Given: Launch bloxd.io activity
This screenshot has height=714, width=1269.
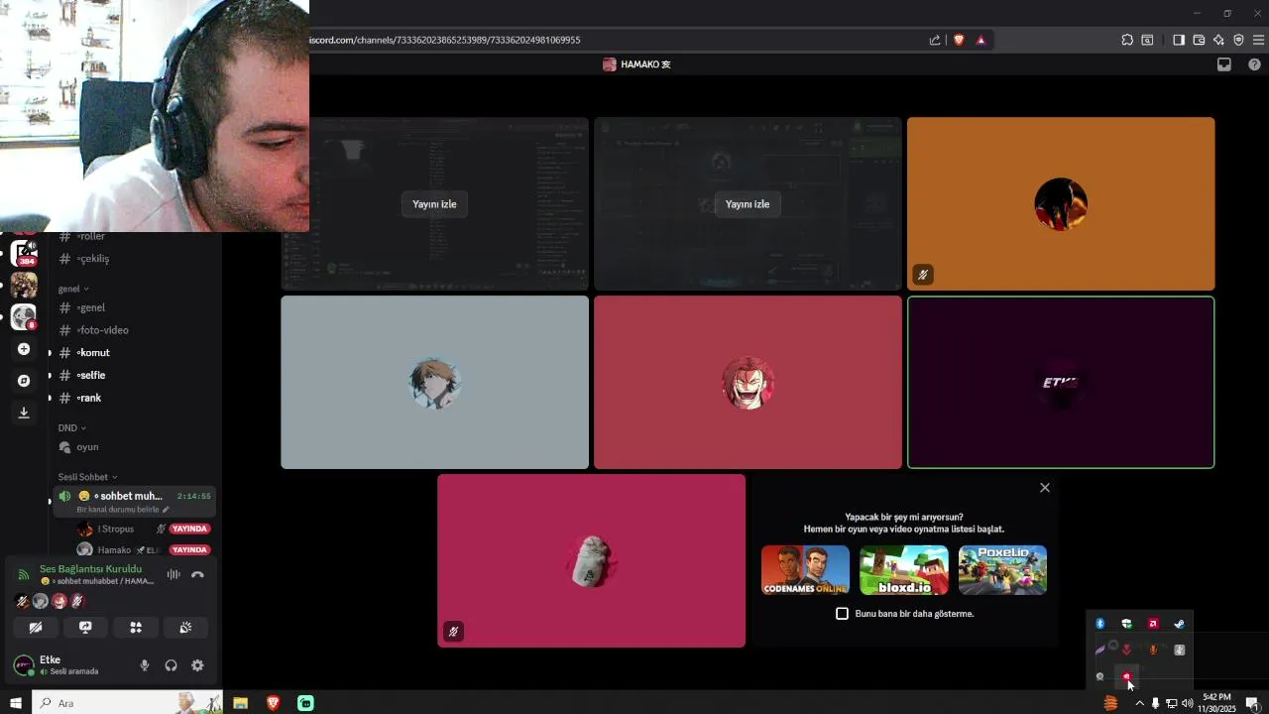Looking at the screenshot, I should coord(904,570).
